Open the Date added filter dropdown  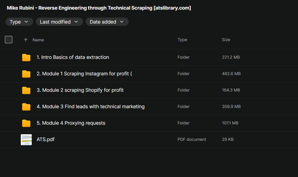(x=107, y=22)
